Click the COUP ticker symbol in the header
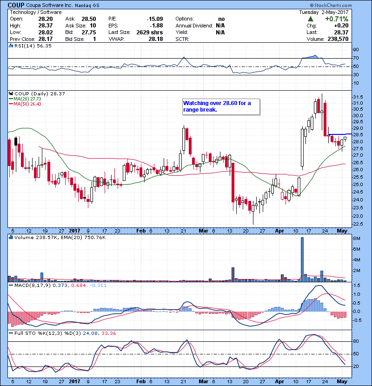The image size is (372, 386). pyautogui.click(x=16, y=5)
